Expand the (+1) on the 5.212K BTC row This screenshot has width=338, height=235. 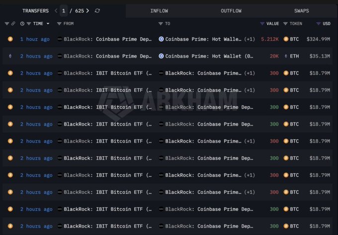coord(250,39)
